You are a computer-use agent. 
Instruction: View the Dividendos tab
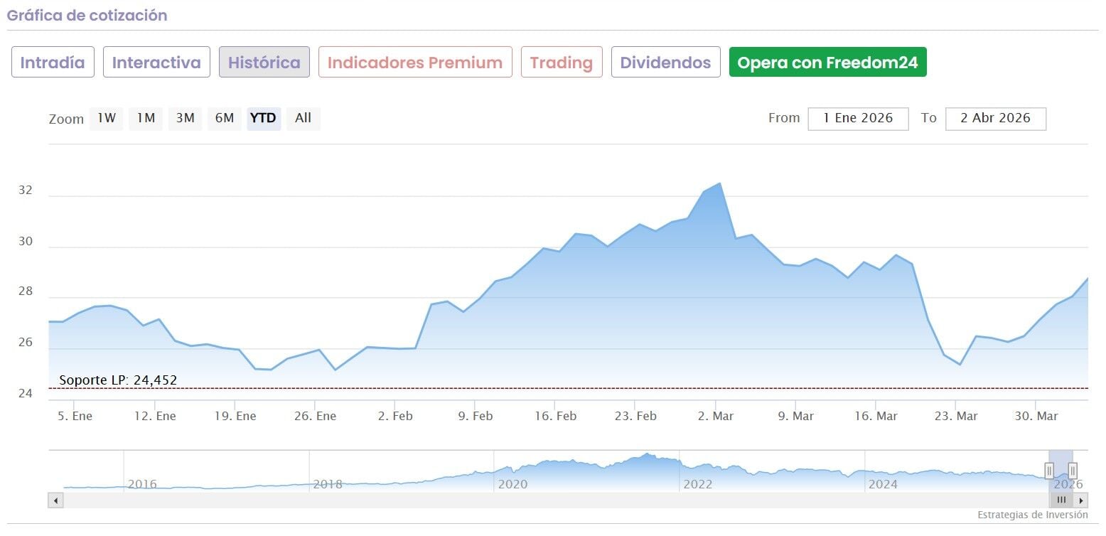[665, 63]
